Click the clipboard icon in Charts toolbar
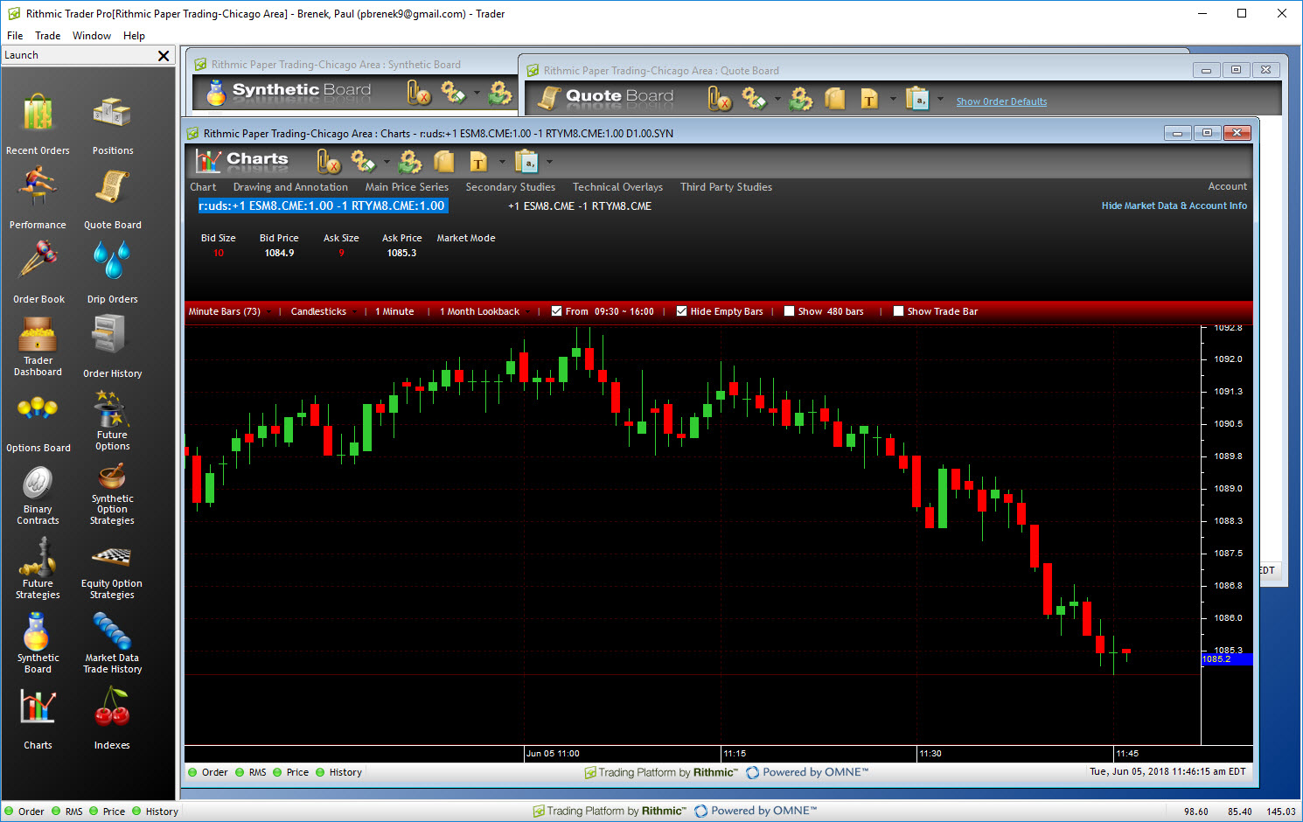 pyautogui.click(x=526, y=162)
